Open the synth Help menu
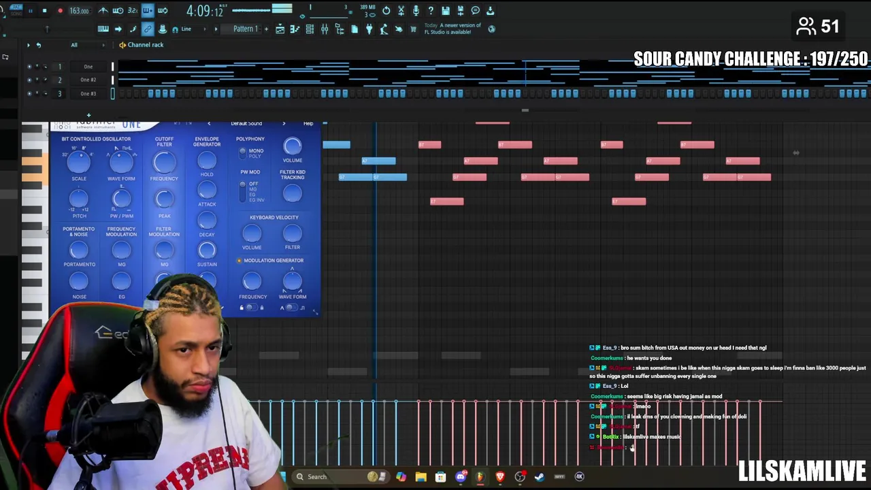Viewport: 871px width, 490px height. 308,123
